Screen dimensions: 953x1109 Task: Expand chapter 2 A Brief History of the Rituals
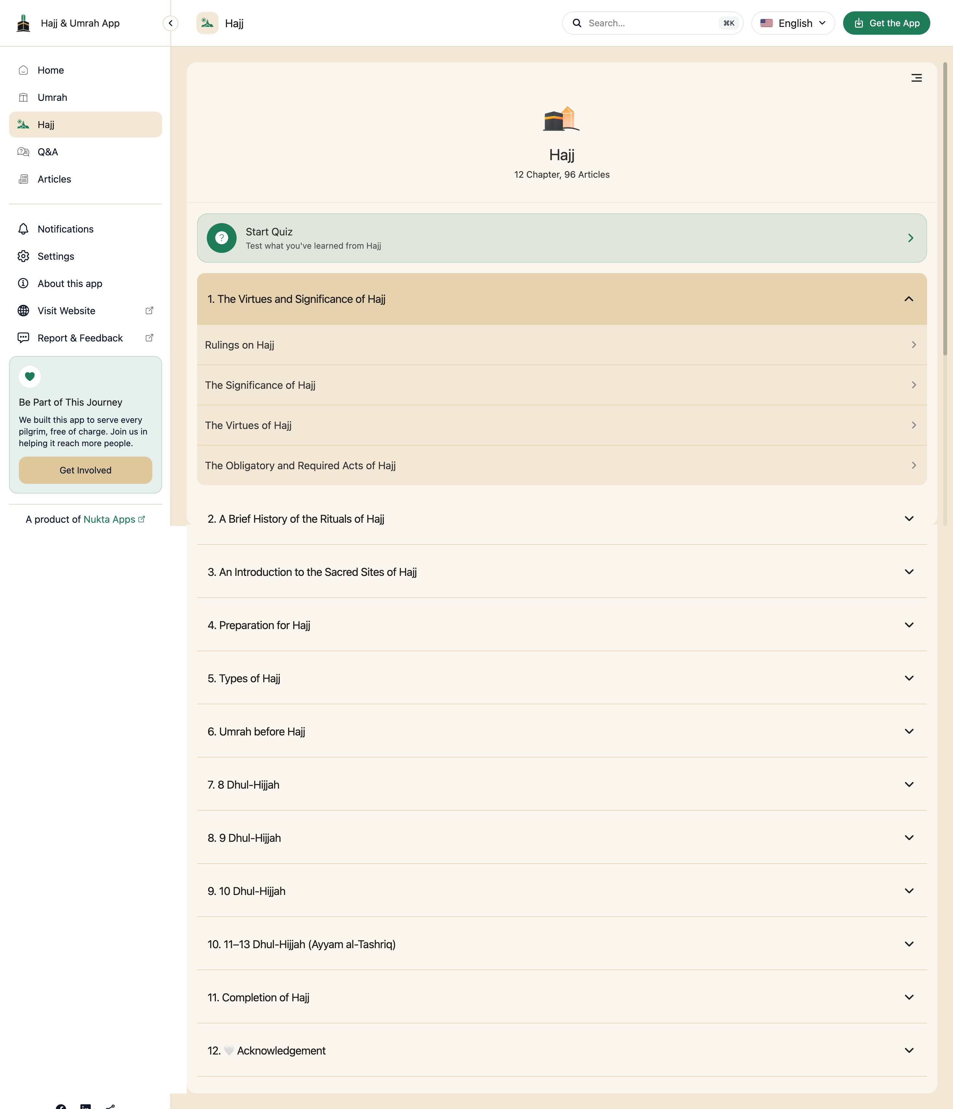point(561,519)
